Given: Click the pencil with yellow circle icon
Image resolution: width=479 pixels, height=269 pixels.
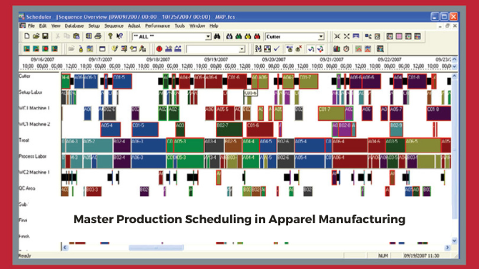Looking at the screenshot, I should [114, 49].
